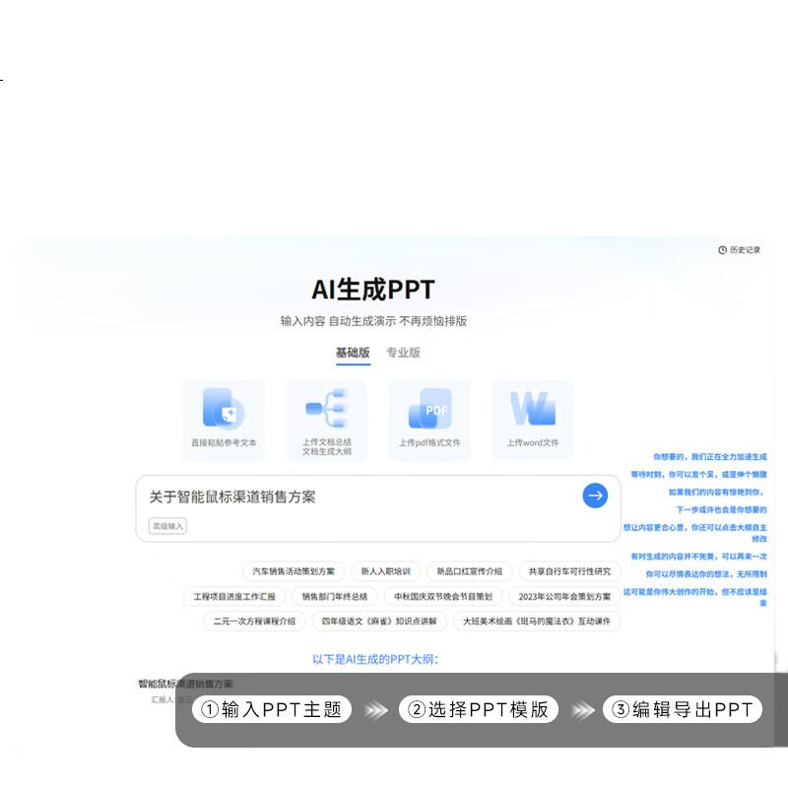Click the blue tip 你想要的，我们正在全力加速生成
The width and height of the screenshot is (788, 788).
[710, 457]
